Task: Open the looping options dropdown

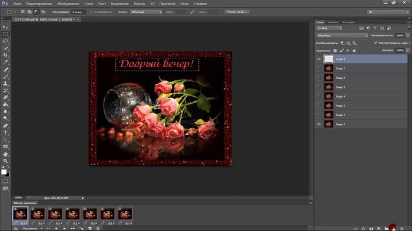Action: (x=32, y=228)
